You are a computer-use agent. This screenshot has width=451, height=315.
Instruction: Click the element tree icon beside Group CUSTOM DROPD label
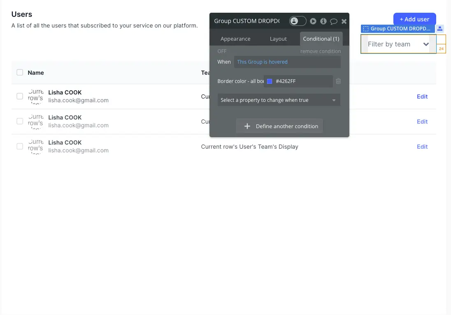coord(439,28)
